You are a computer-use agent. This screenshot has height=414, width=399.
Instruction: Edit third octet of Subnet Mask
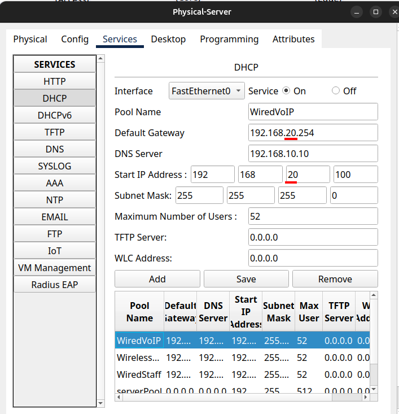point(302,195)
